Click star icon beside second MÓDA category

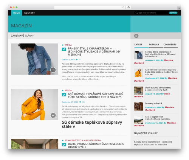(x=63, y=90)
